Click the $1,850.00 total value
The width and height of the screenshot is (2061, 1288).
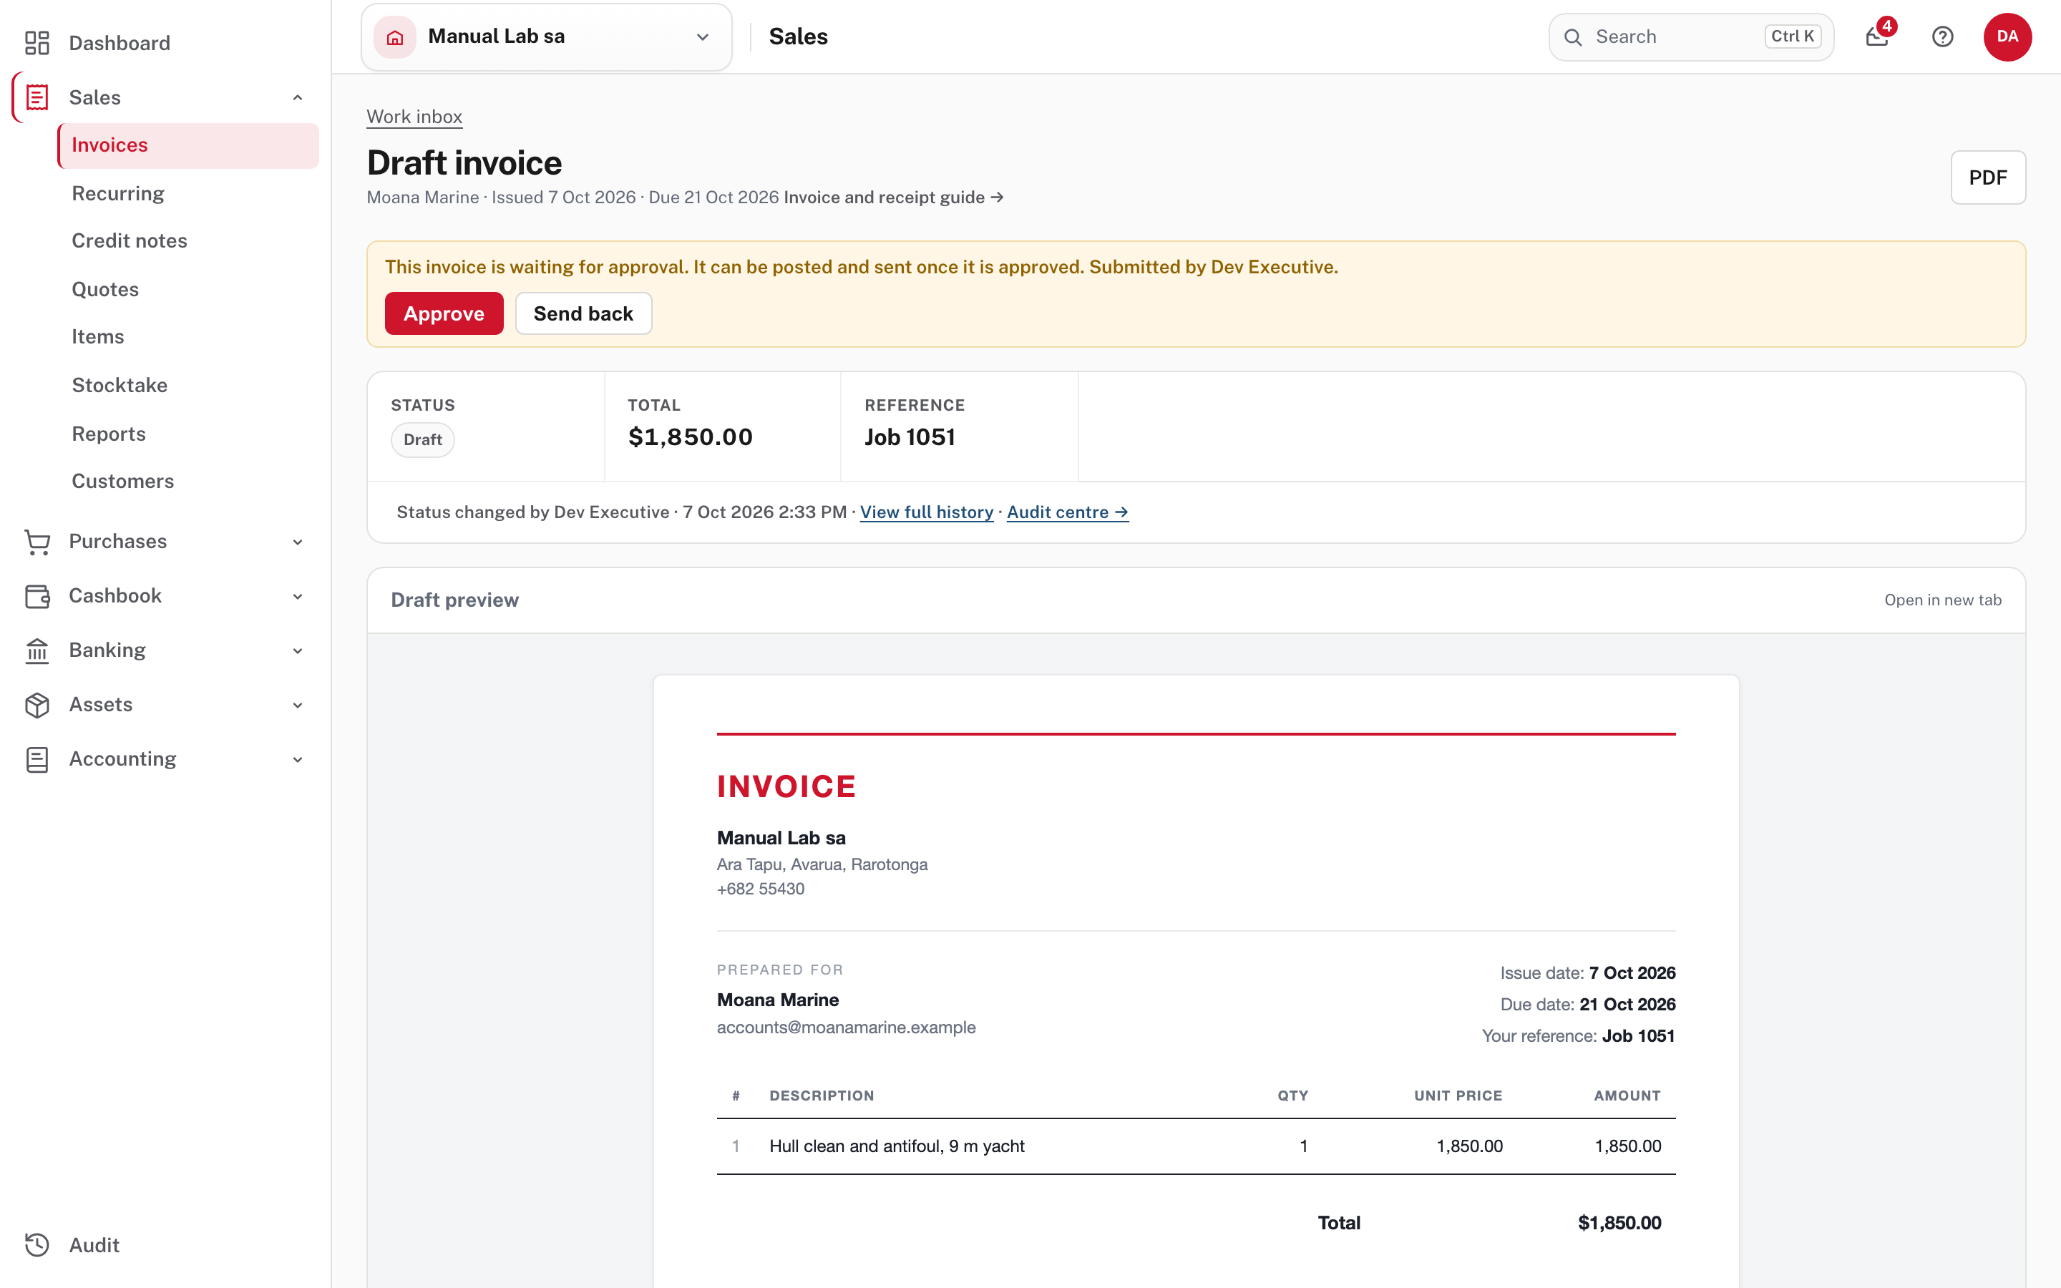tap(690, 437)
